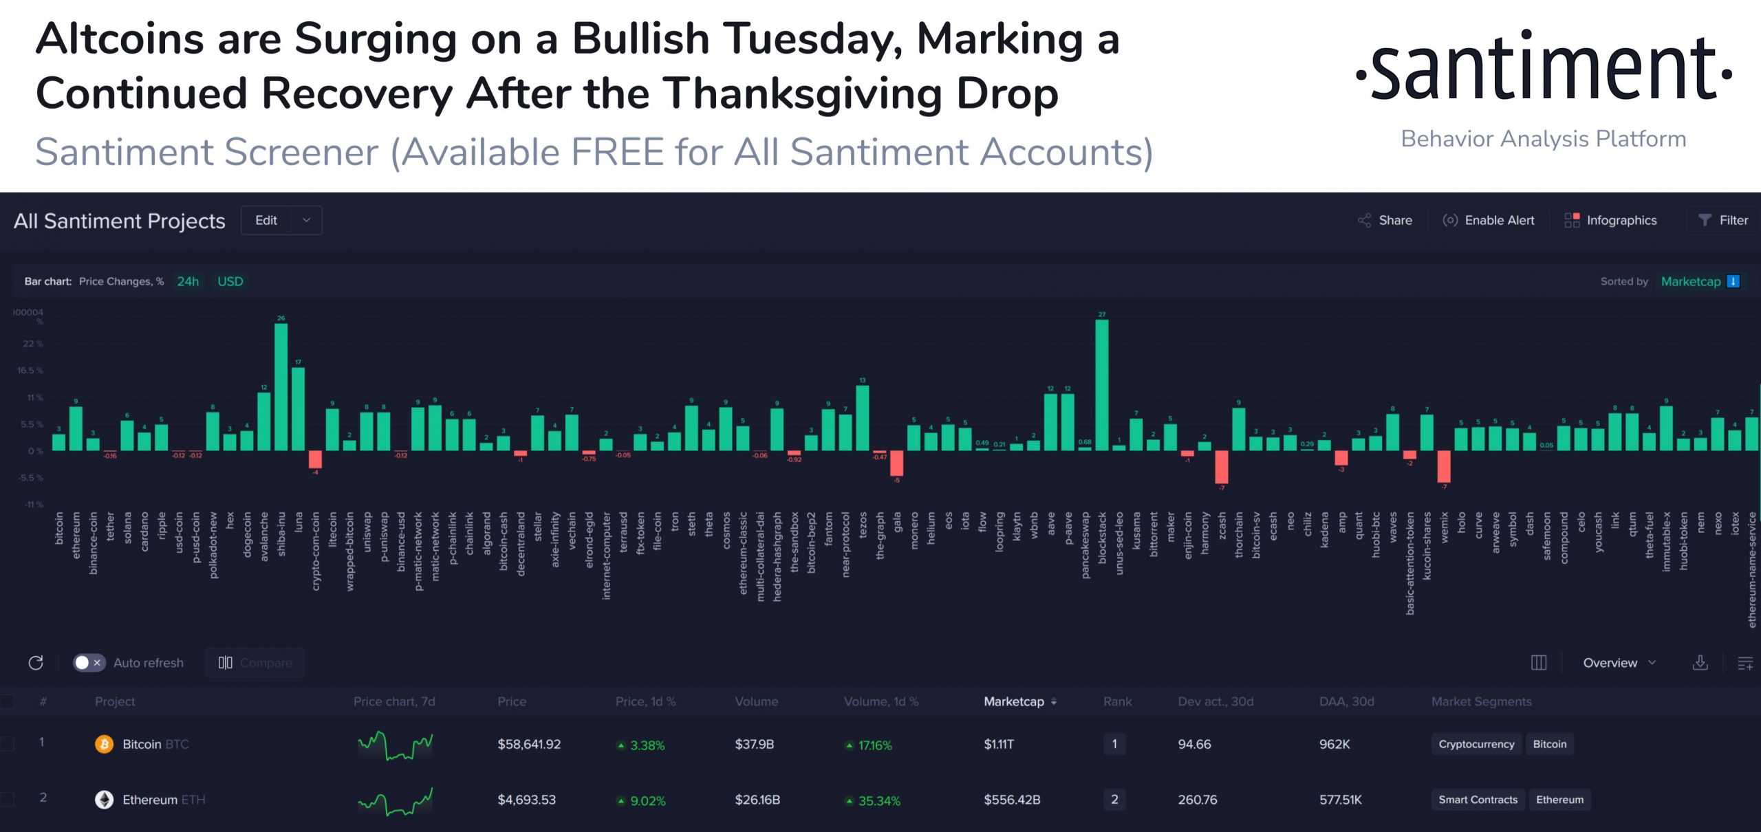Viewport: 1761px width, 832px height.
Task: Click the Enable Alert icon
Action: [1450, 220]
